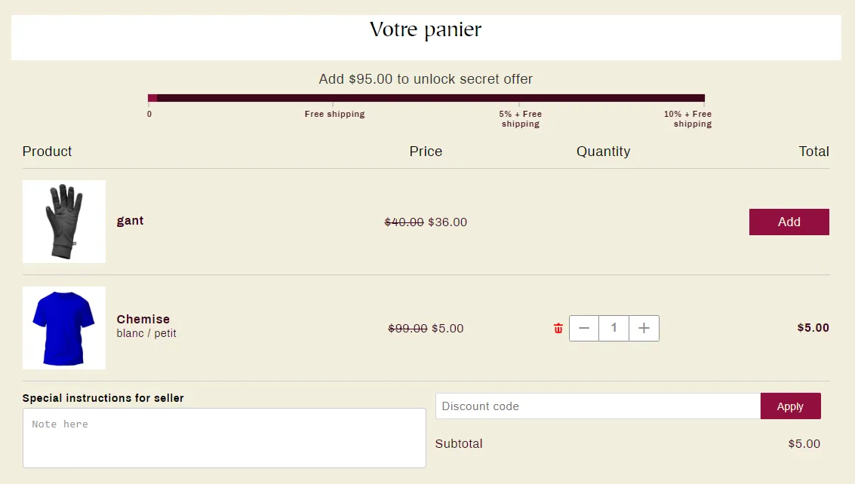The height and width of the screenshot is (484, 855).
Task: Click the Votre panier heading
Action: [426, 29]
